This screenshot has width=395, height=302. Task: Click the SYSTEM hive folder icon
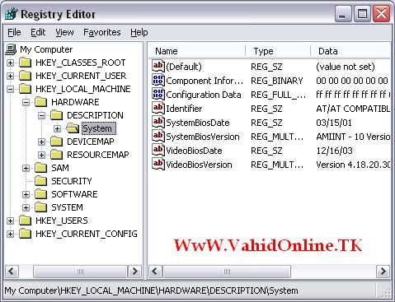41,207
